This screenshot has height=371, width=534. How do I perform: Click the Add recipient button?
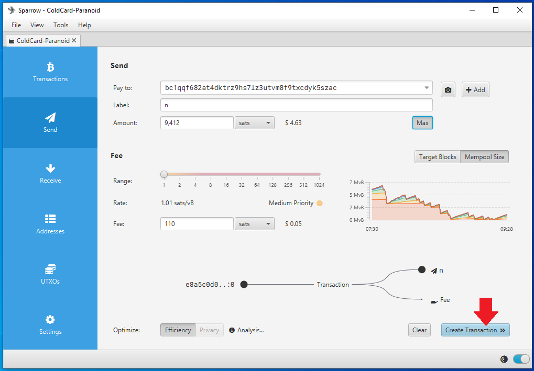(475, 90)
